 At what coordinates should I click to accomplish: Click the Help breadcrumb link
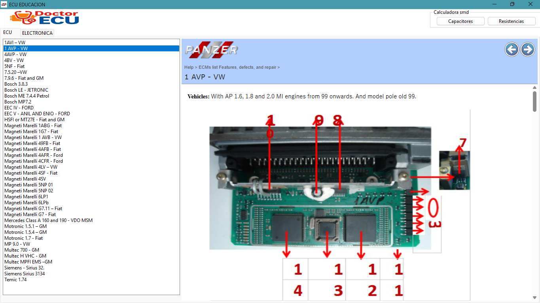click(x=189, y=67)
